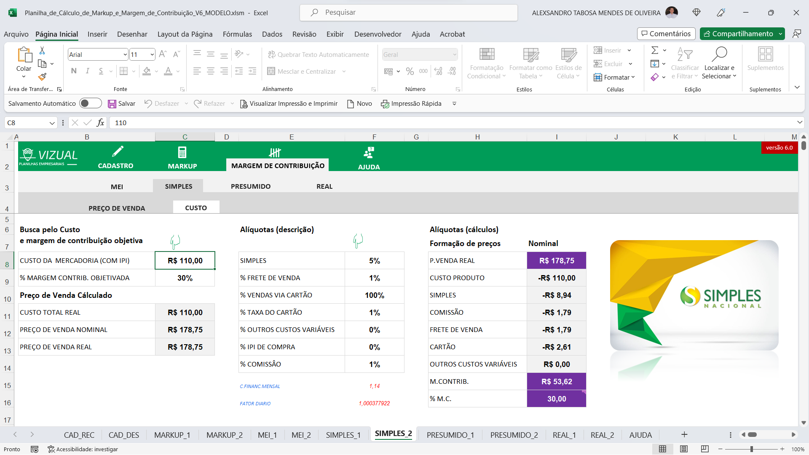
Task: Click the increase decimal places icon
Action: pos(438,71)
